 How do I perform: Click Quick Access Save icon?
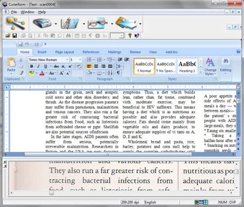pos(21,44)
